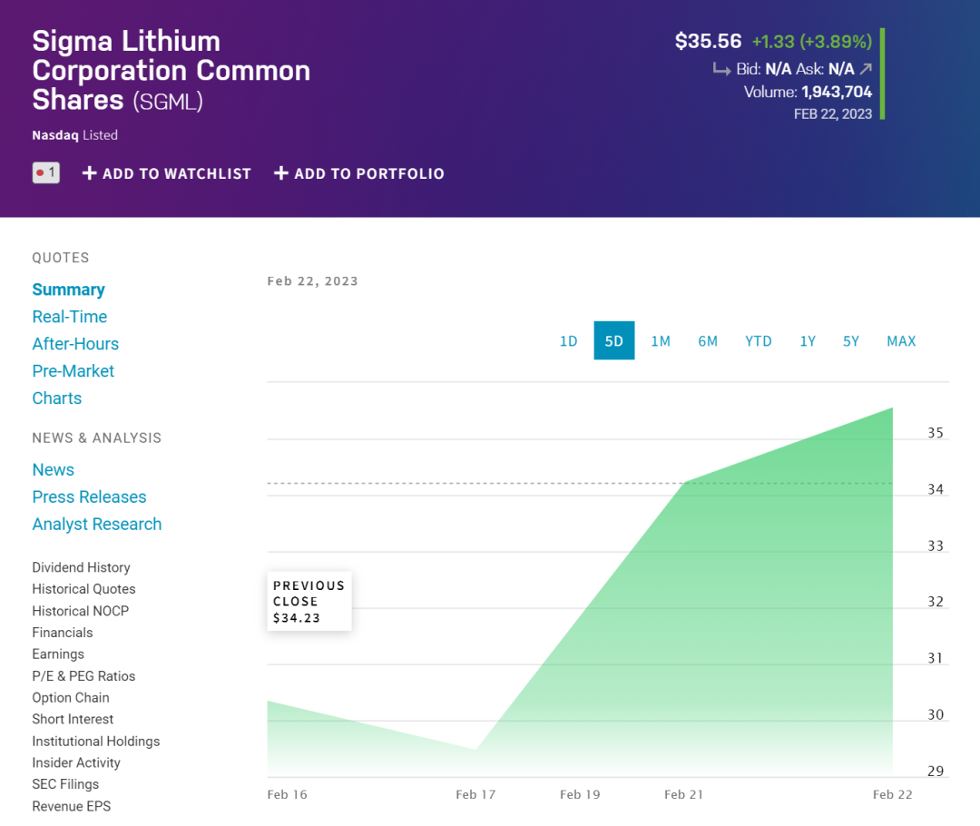980x826 pixels.
Task: Switch chart to 1M range
Action: point(661,341)
